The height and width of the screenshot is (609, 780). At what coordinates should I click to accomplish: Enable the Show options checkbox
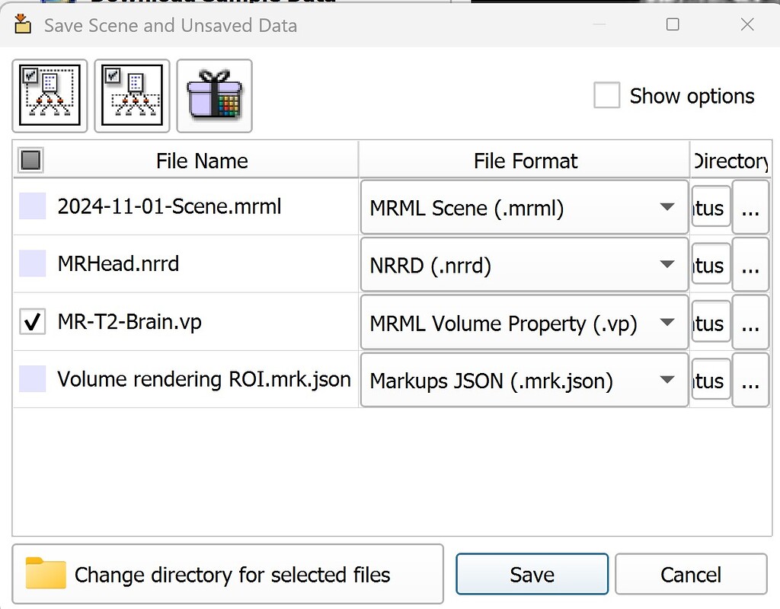click(606, 96)
